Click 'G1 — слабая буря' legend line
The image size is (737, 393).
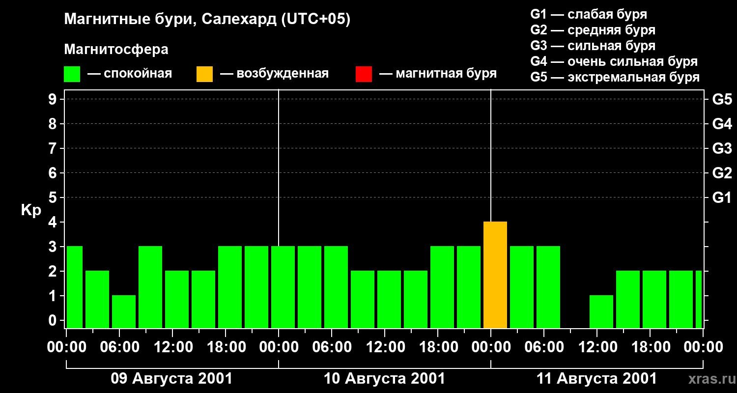pos(589,14)
